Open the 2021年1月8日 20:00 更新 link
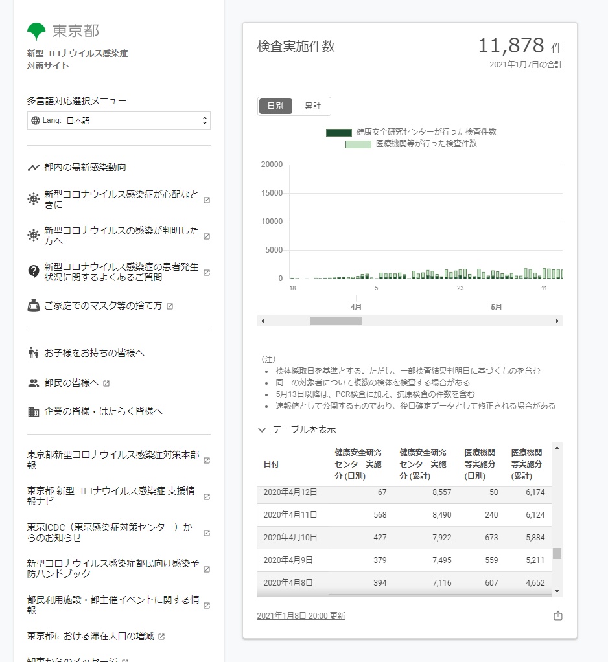 point(301,615)
